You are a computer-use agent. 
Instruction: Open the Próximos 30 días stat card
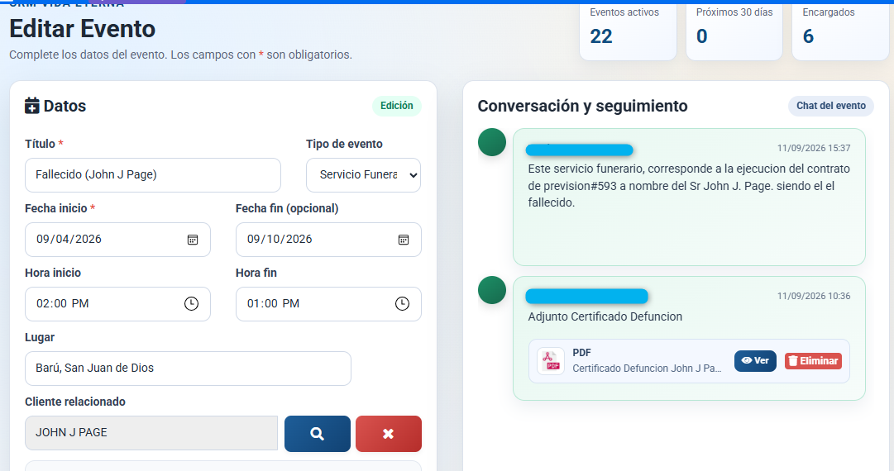(734, 32)
